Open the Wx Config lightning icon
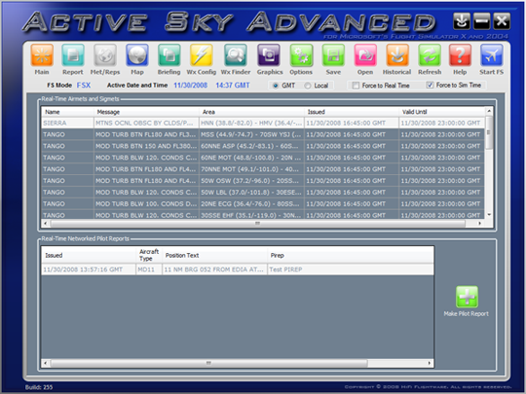This screenshot has width=526, height=394. [202, 54]
